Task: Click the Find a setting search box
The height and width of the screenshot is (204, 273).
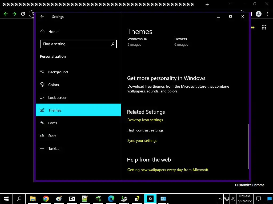Action: pyautogui.click(x=78, y=44)
